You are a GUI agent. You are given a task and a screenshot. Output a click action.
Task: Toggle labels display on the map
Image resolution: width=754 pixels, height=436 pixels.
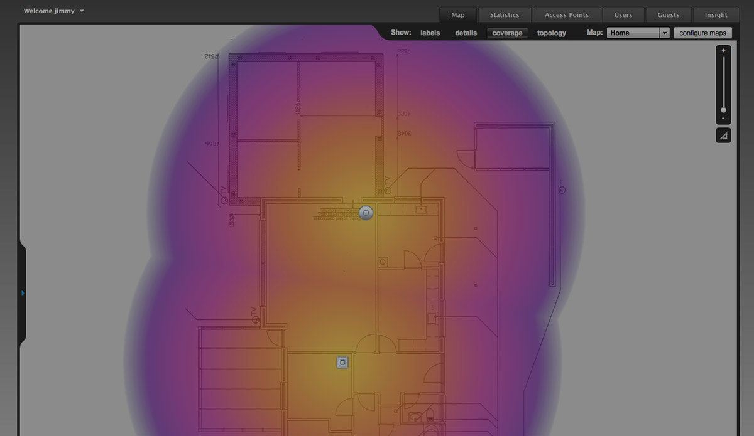pyautogui.click(x=430, y=33)
